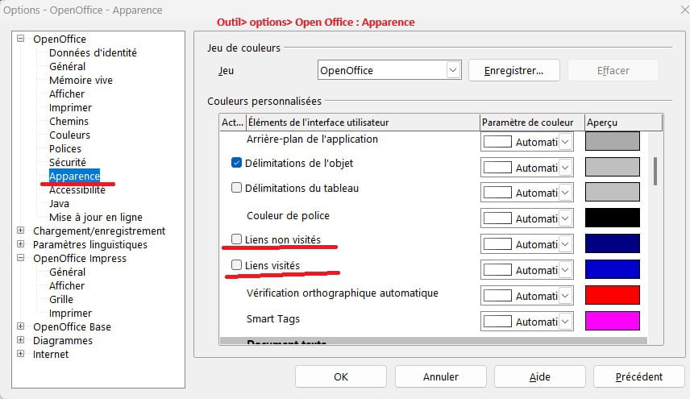Click the magenta Smart Tags preview swatch

[612, 321]
